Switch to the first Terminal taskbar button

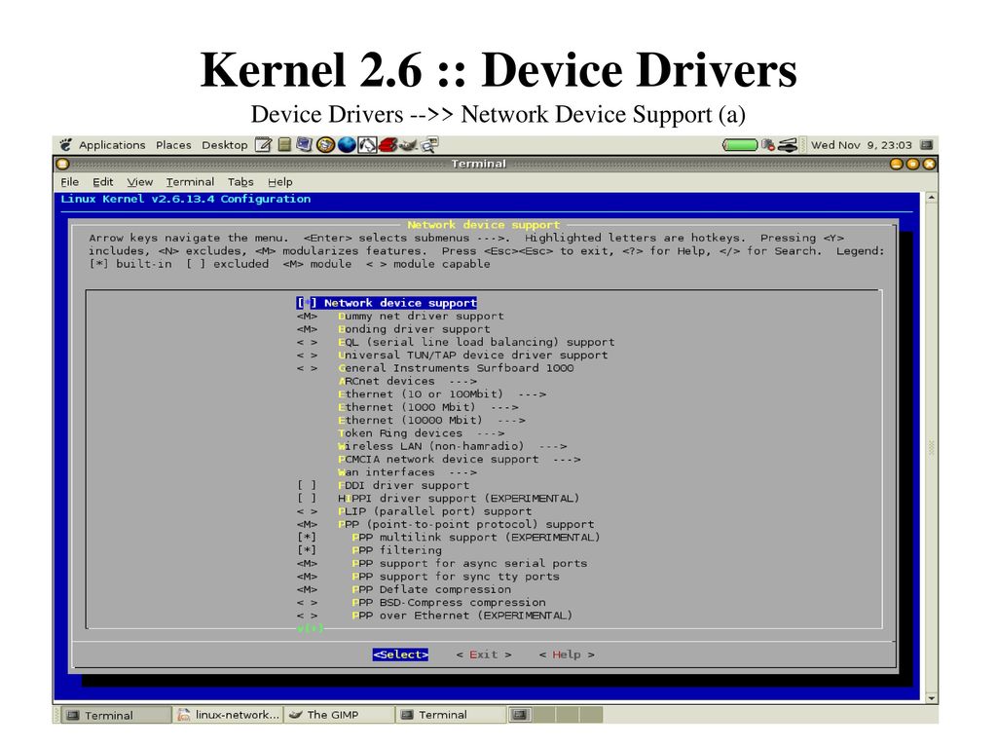pyautogui.click(x=117, y=715)
